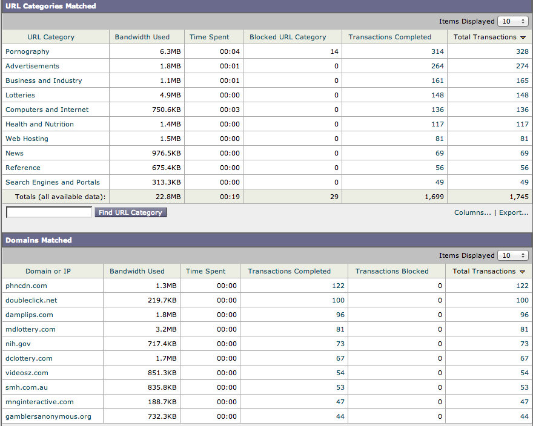This screenshot has width=533, height=426.
Task: Open Items Displayed dropdown in Domains Matched
Action: tap(512, 255)
